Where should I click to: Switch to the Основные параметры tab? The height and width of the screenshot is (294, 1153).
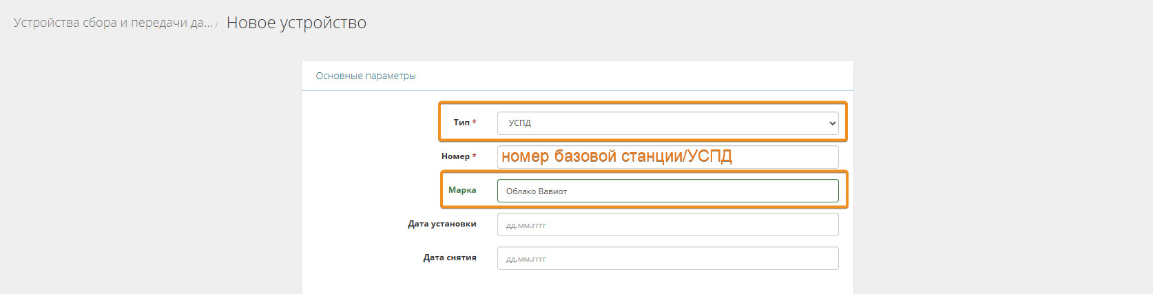pyautogui.click(x=366, y=76)
